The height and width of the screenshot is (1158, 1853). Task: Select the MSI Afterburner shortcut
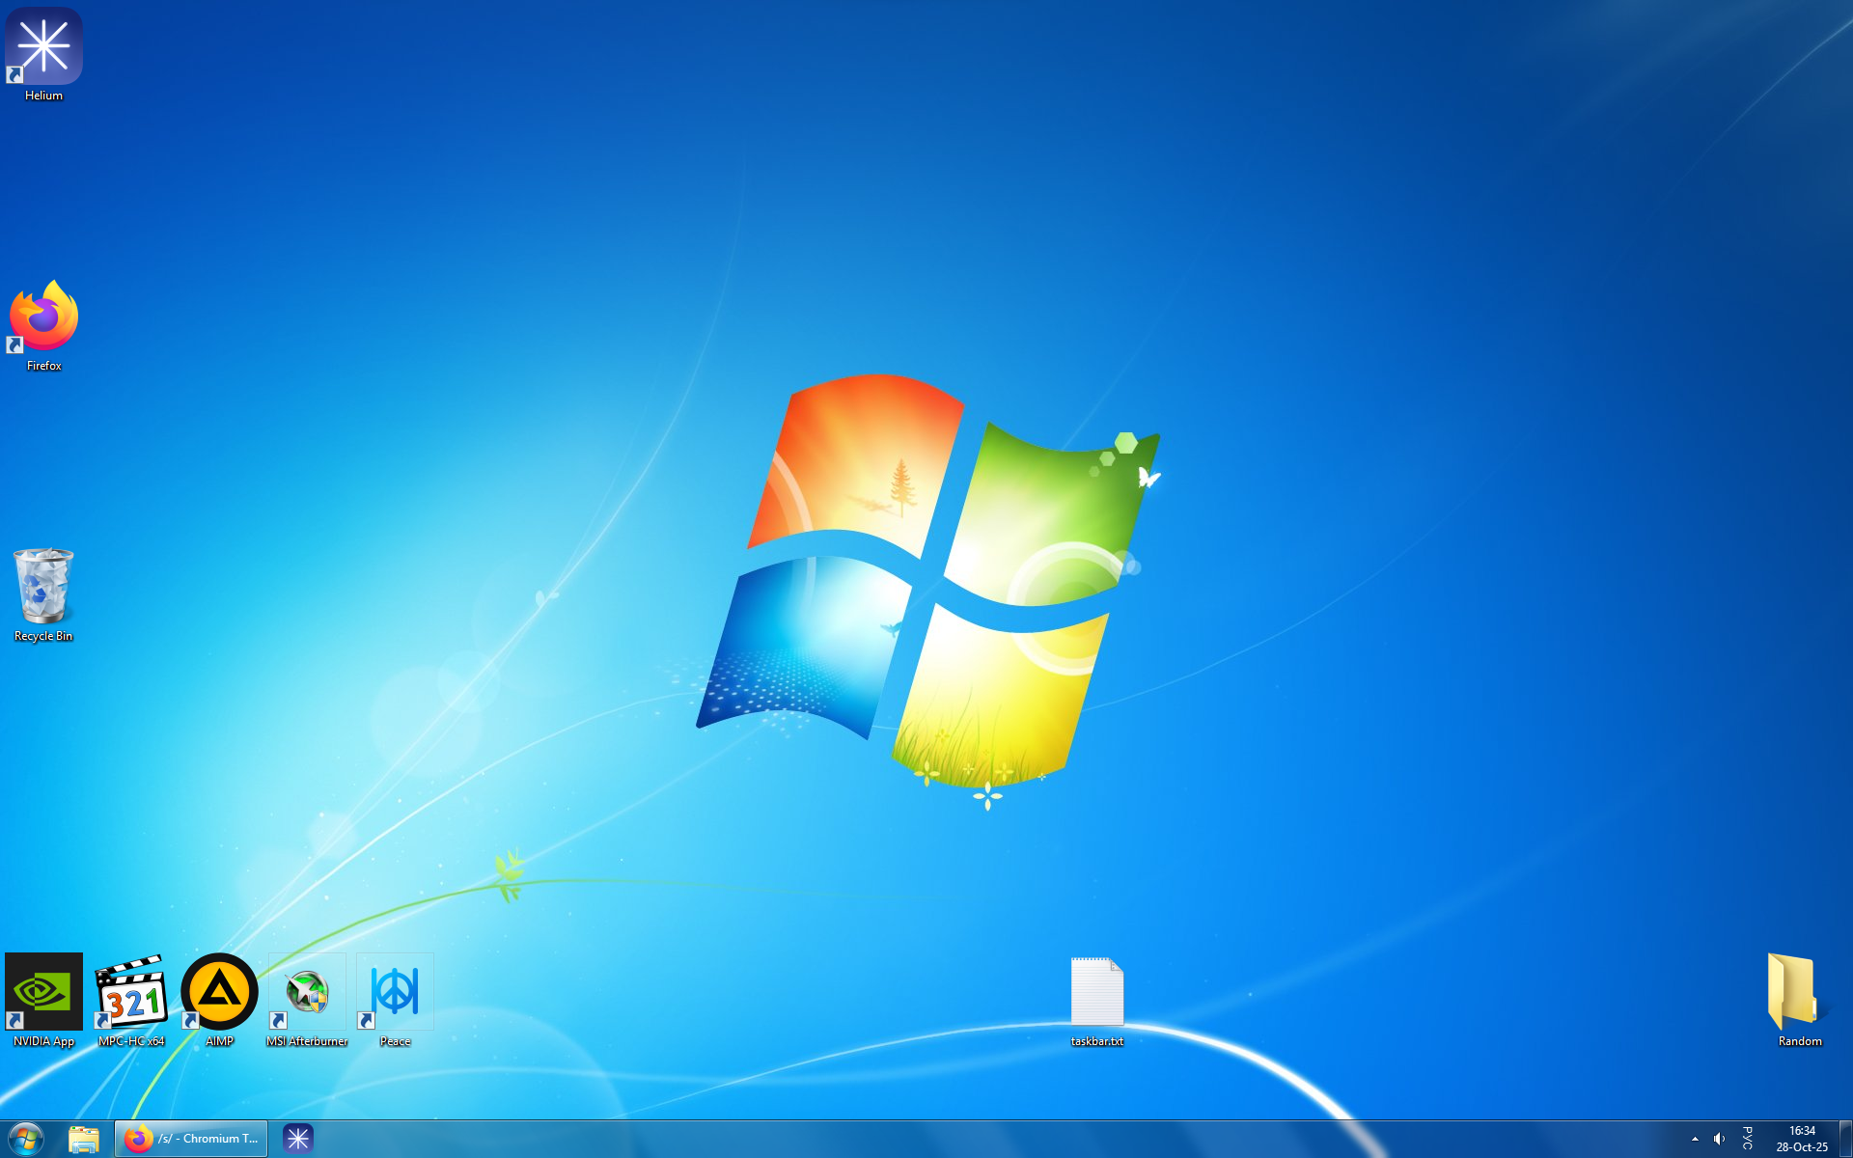click(x=307, y=992)
